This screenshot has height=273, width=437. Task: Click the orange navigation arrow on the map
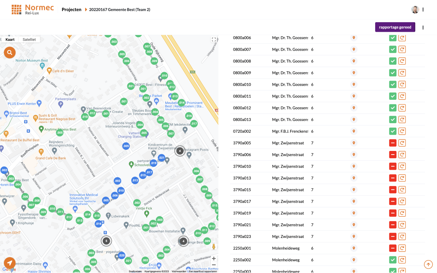10,263
